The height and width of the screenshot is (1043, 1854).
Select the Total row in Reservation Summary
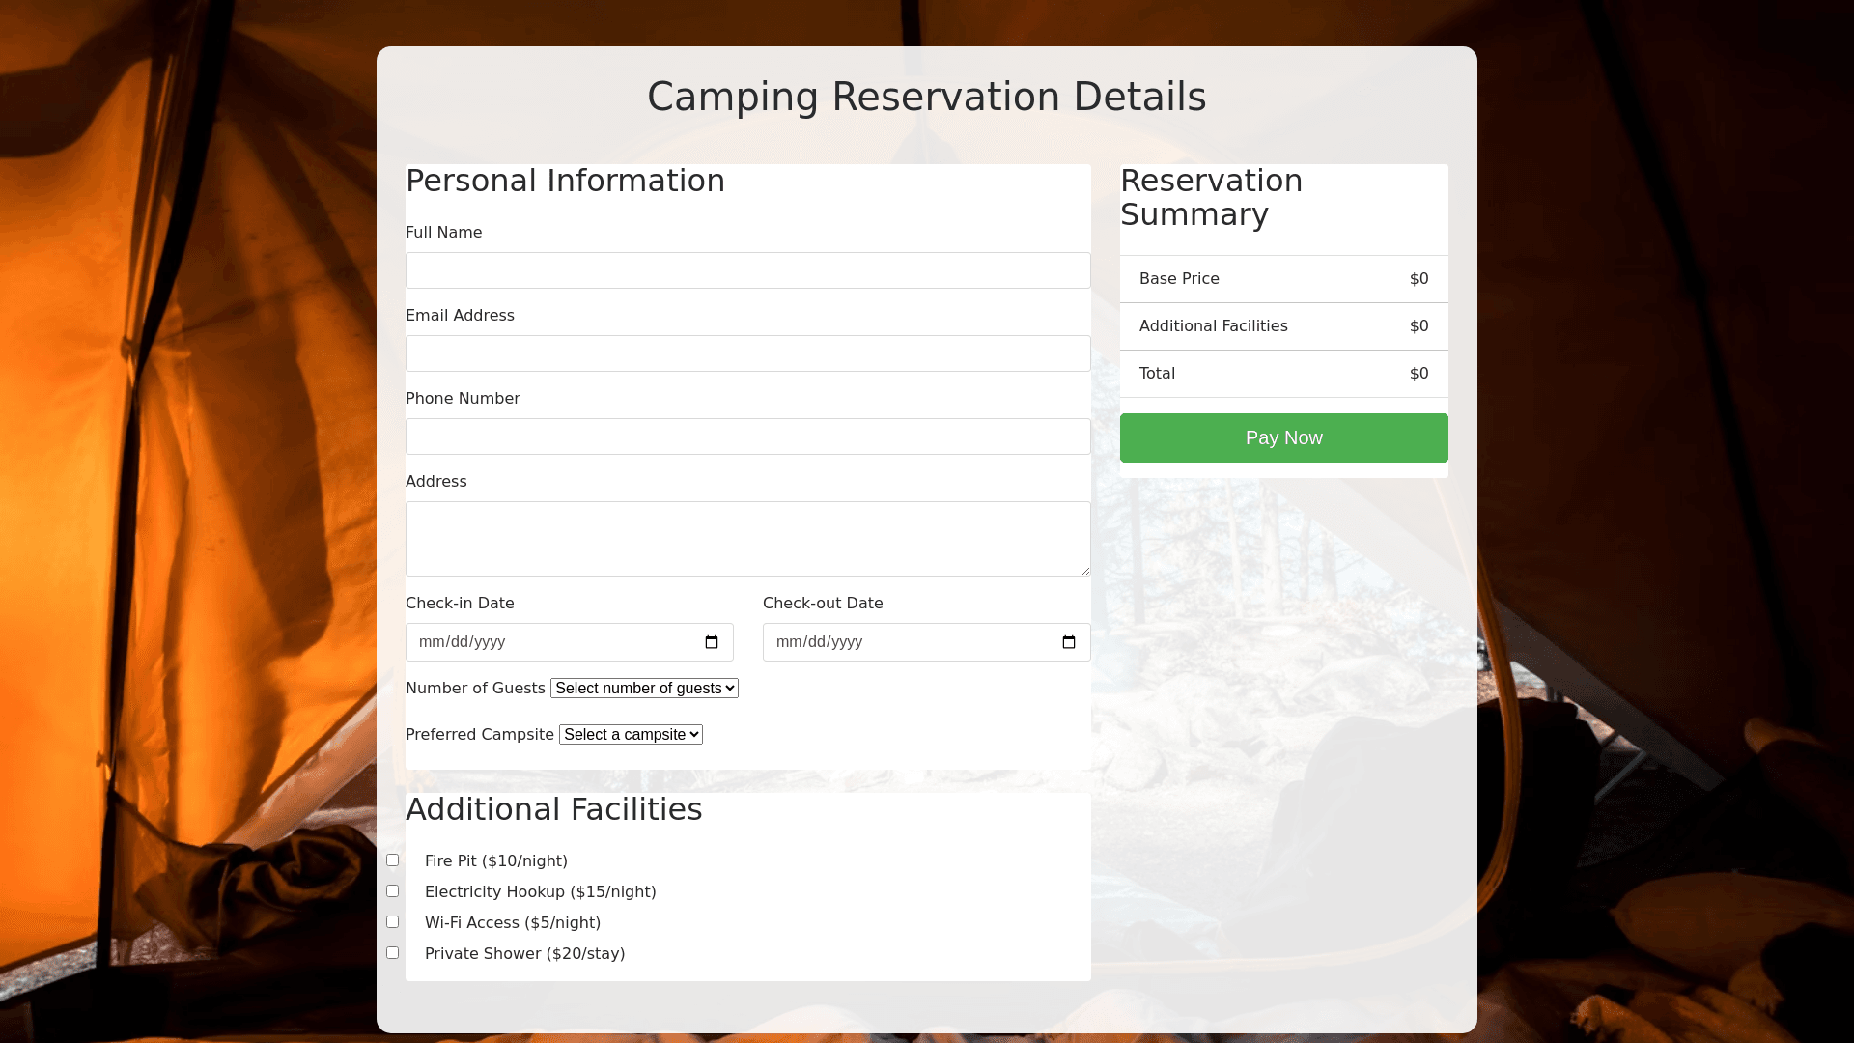coord(1283,374)
